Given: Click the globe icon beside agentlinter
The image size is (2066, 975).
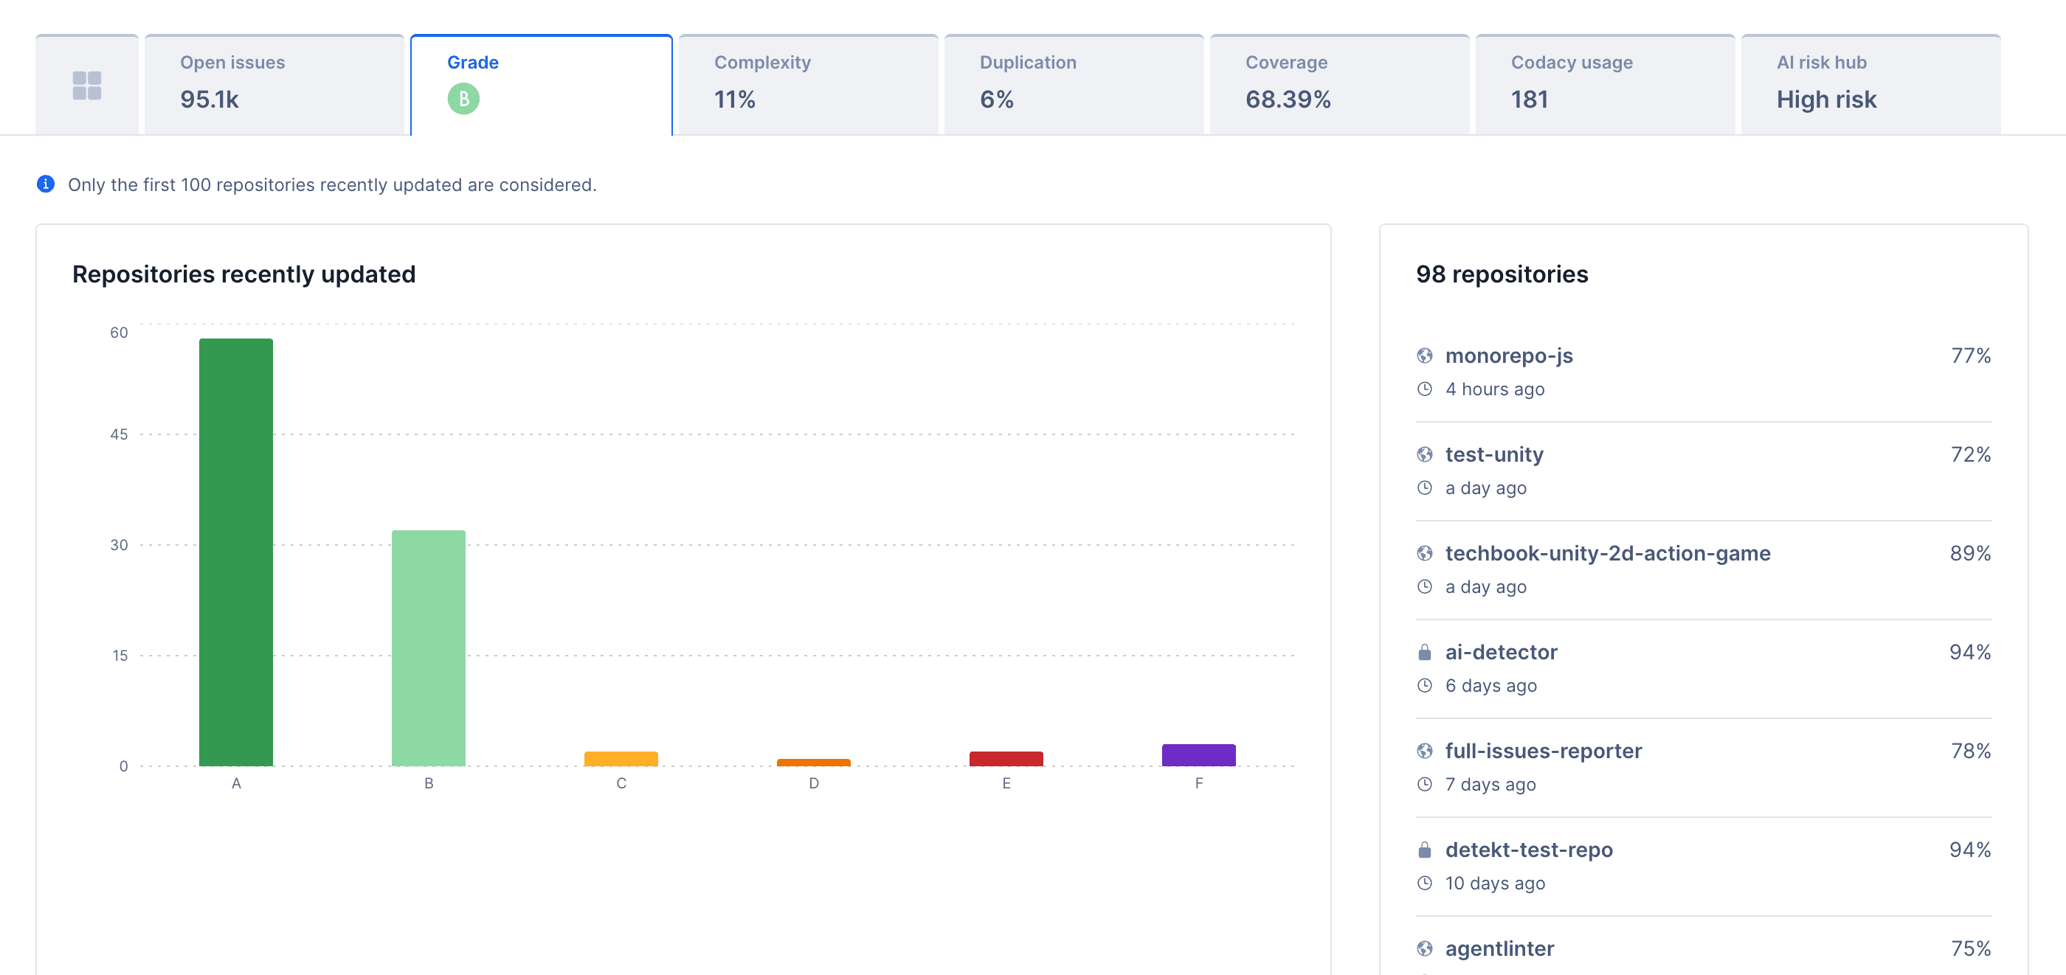Looking at the screenshot, I should (x=1426, y=948).
